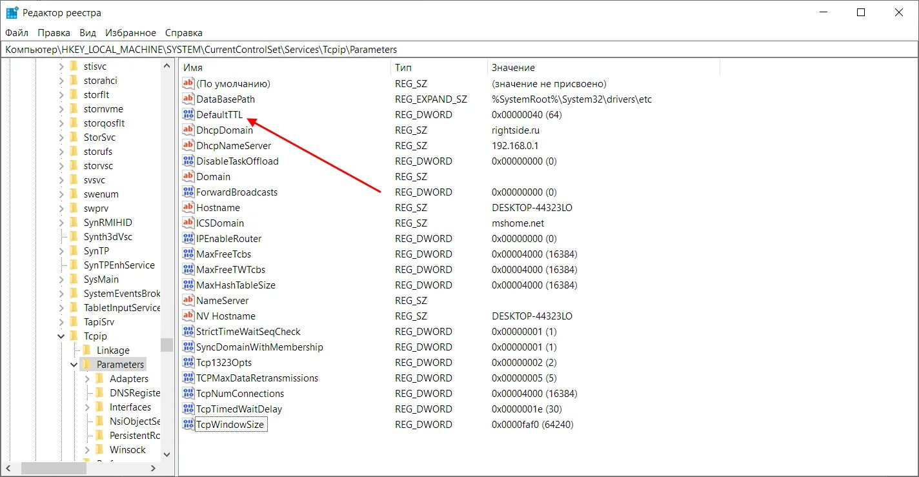Sort values by the Имя column header
This screenshot has width=919, height=477.
(x=285, y=68)
